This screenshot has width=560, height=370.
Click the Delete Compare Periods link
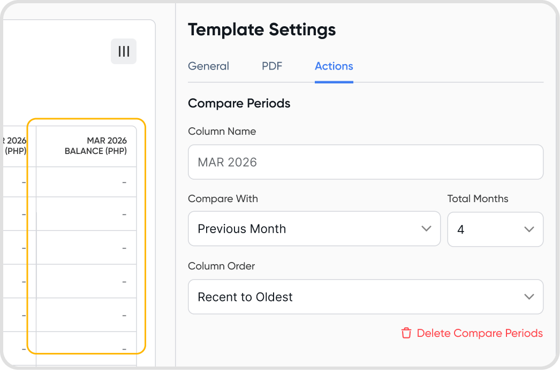(479, 333)
